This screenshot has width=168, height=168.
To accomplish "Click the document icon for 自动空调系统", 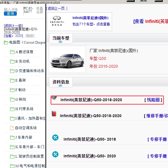I will click(12, 128).
